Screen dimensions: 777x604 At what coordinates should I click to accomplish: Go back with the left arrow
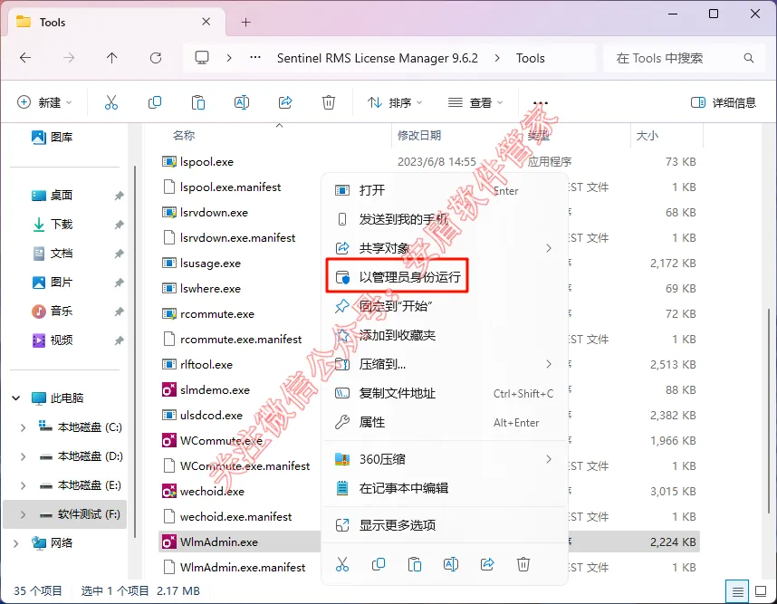[25, 58]
